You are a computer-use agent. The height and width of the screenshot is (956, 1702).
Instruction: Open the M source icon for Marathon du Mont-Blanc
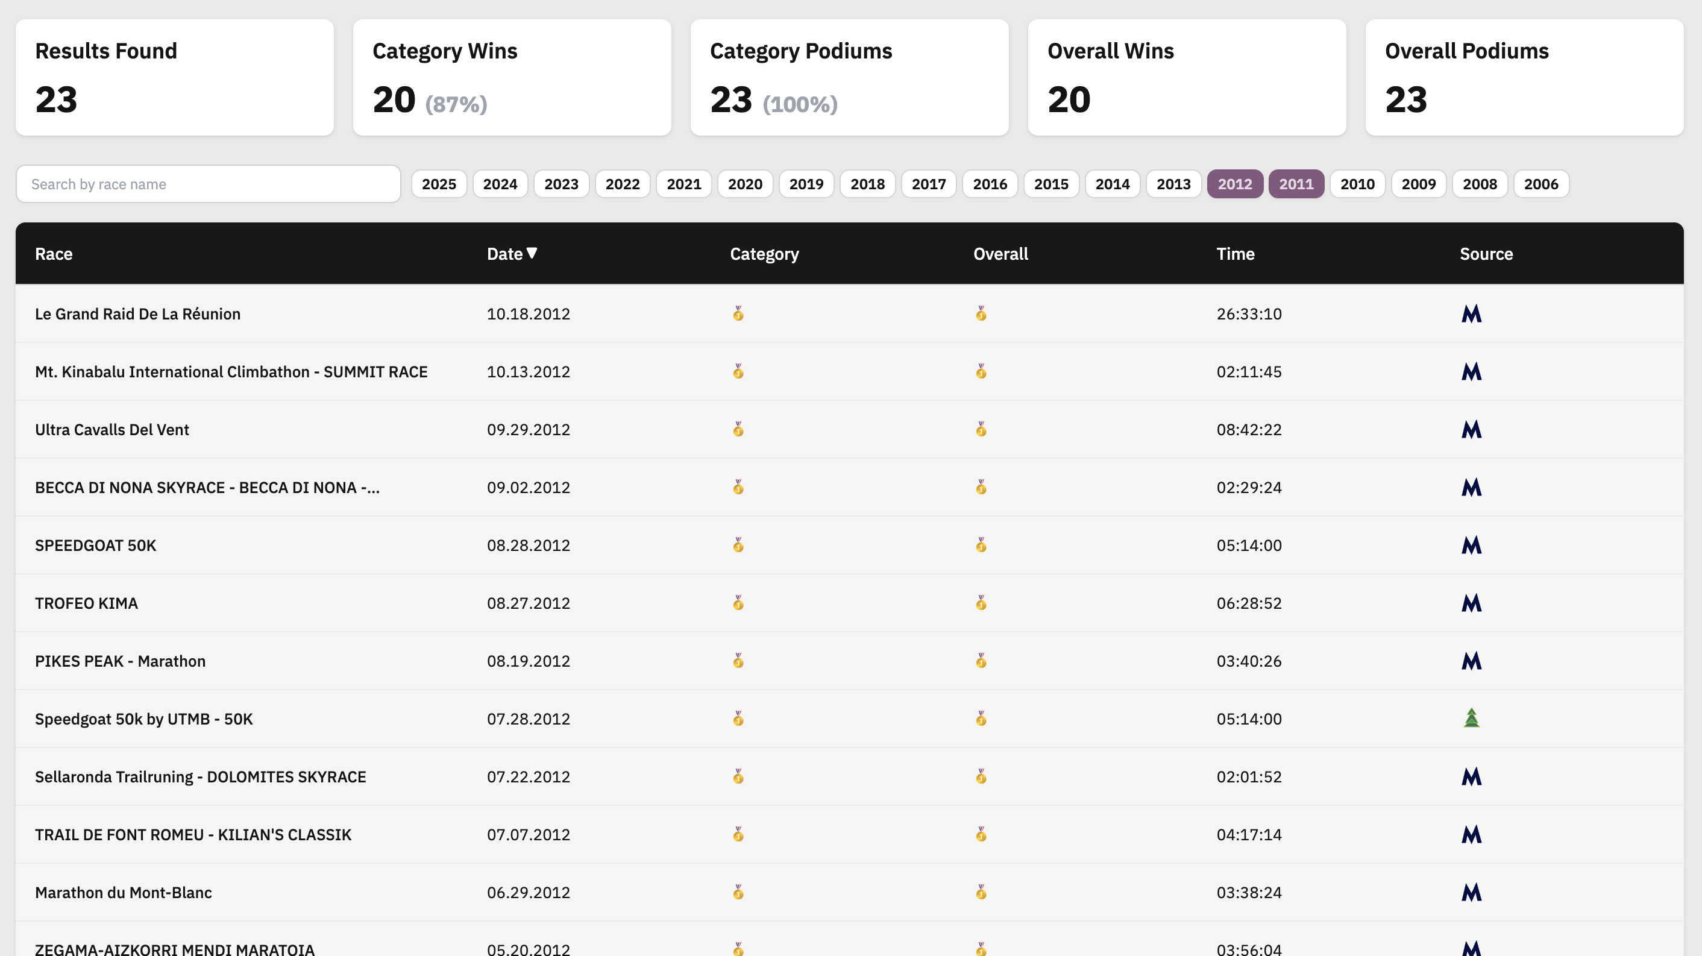tap(1471, 893)
